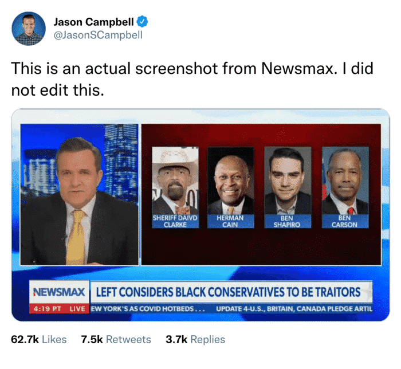Click the blue verified badge

(x=142, y=21)
